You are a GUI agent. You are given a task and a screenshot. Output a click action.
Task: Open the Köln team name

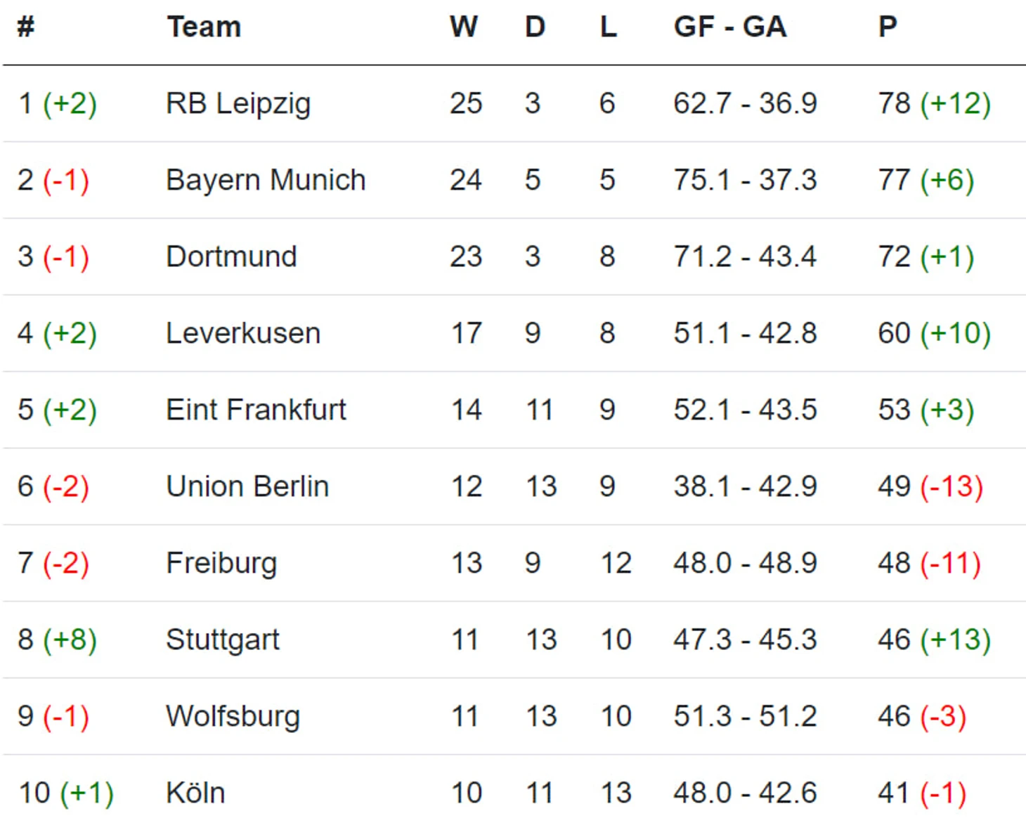pos(195,793)
